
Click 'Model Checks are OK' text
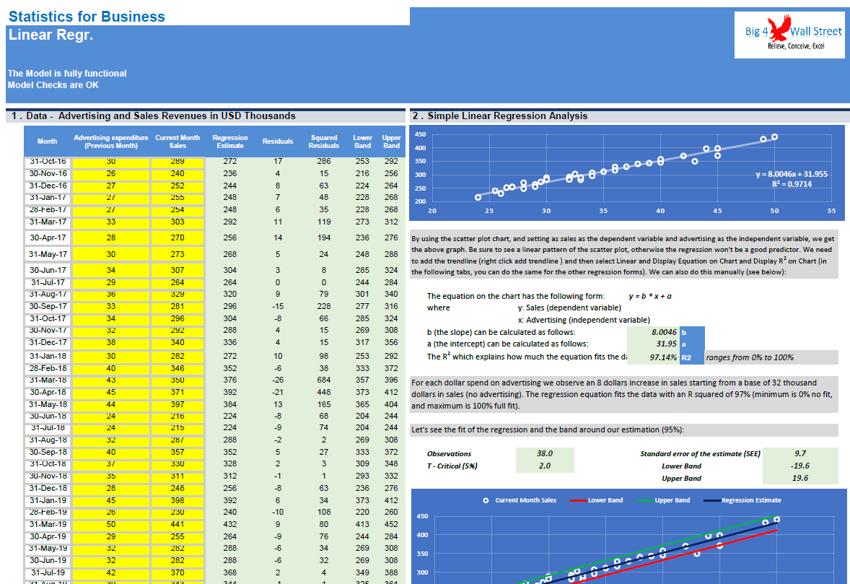[53, 85]
